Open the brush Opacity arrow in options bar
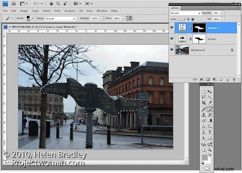Viewport: 242px width, 173px height. (100, 19)
